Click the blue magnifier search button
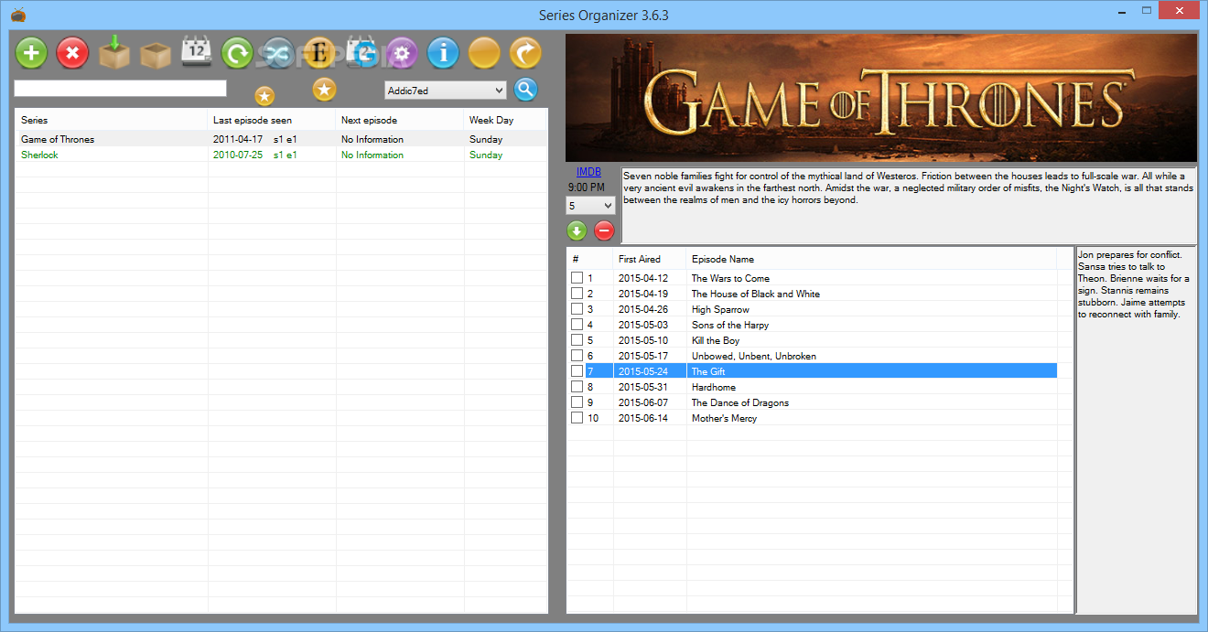The image size is (1208, 632). 525,89
